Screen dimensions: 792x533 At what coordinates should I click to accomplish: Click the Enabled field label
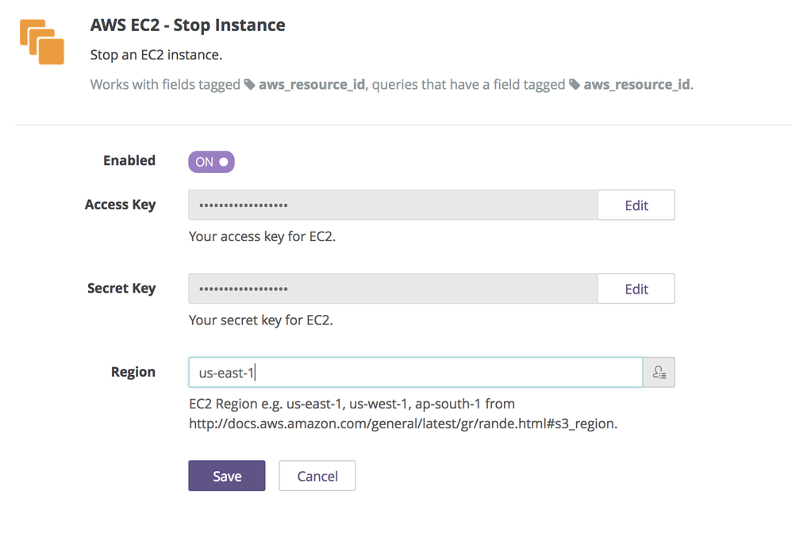coord(129,160)
